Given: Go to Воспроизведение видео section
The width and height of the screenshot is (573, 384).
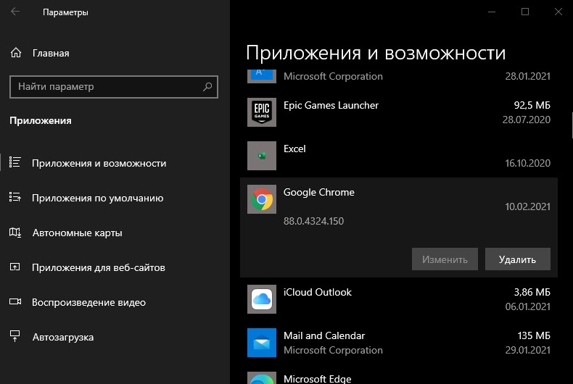Looking at the screenshot, I should tap(88, 302).
